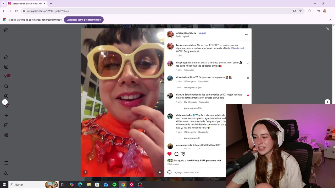Share the post with paper plane icon
Image resolution: width=335 pixels, height=188 pixels.
(183, 154)
